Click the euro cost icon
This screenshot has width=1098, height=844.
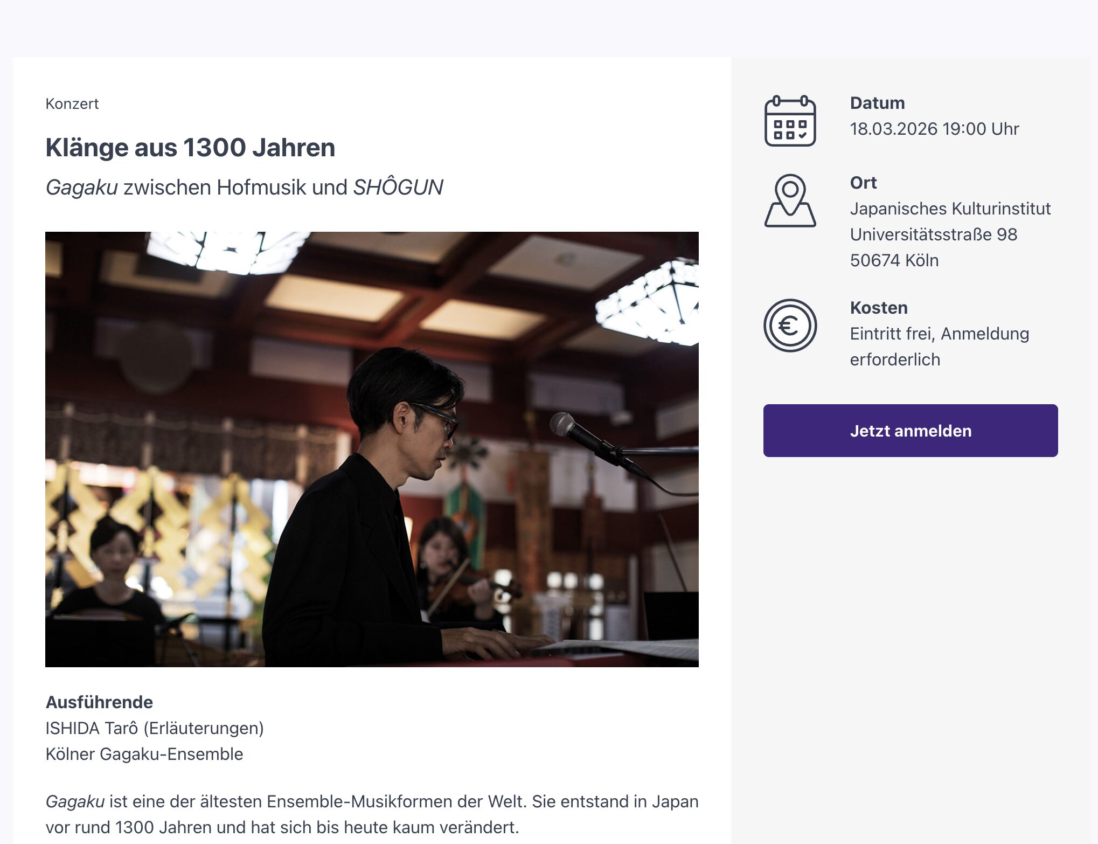pyautogui.click(x=790, y=326)
